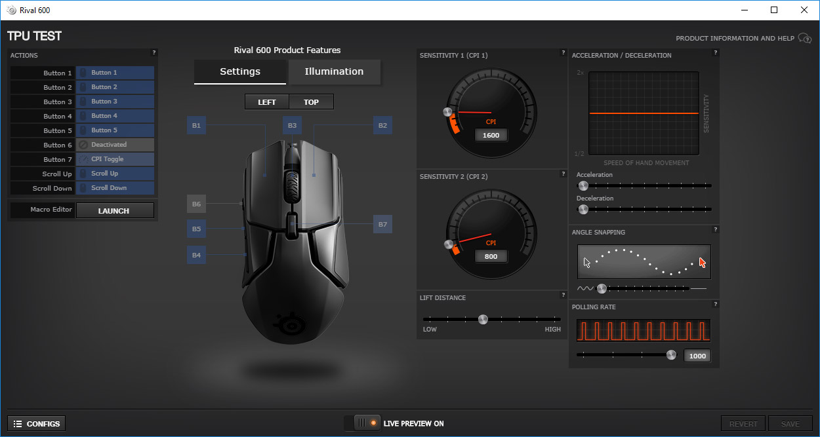Switch mouse view to LEFT
The height and width of the screenshot is (437, 820).
click(x=267, y=102)
